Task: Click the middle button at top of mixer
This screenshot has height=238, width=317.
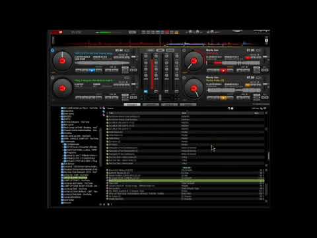Action: (x=160, y=50)
